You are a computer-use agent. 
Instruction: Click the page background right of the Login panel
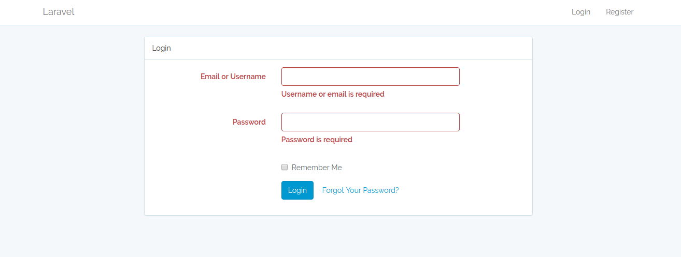coord(606,129)
